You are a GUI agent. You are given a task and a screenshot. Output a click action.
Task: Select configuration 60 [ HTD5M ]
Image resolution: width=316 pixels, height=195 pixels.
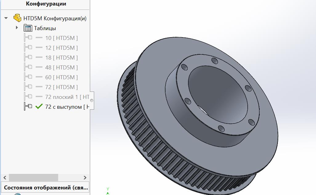pos(62,77)
